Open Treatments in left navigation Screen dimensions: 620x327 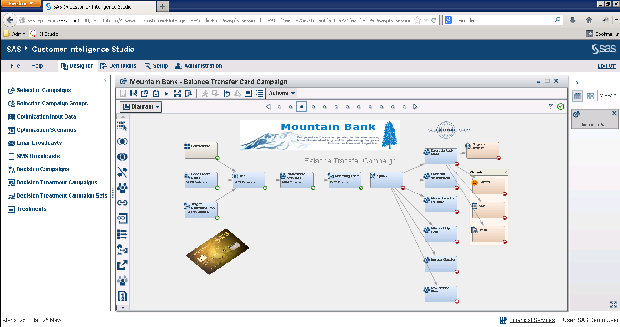(27, 209)
